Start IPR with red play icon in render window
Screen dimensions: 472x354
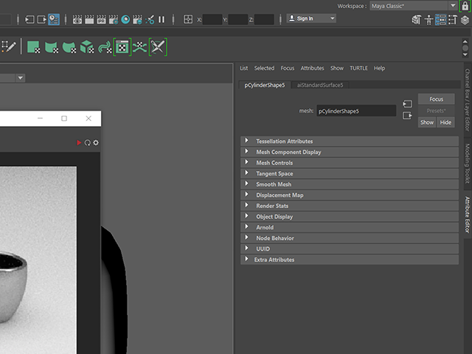[79, 142]
